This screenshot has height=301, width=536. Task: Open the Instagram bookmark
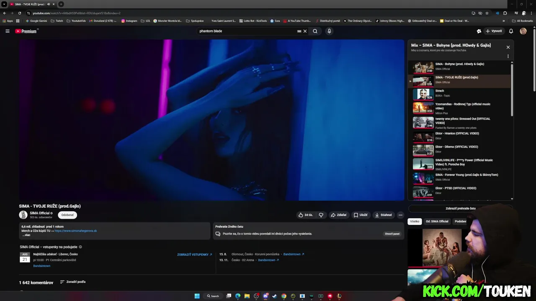(x=129, y=20)
